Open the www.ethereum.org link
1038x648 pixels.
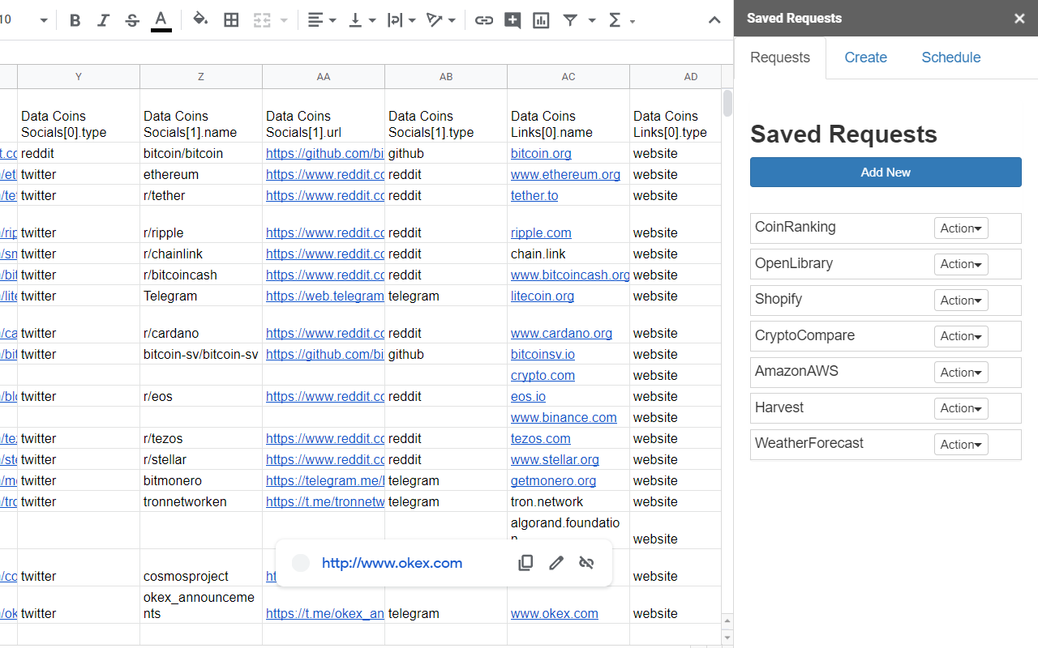[565, 175]
